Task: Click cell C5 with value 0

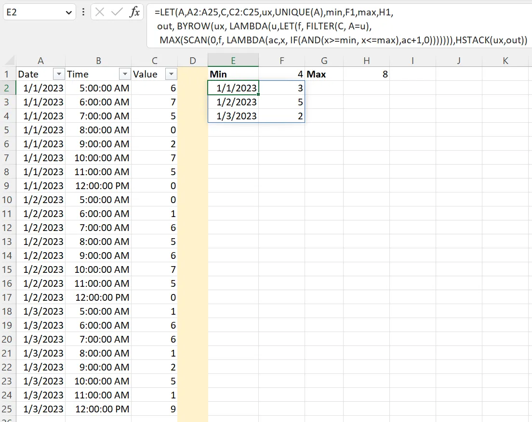Action: pos(154,130)
